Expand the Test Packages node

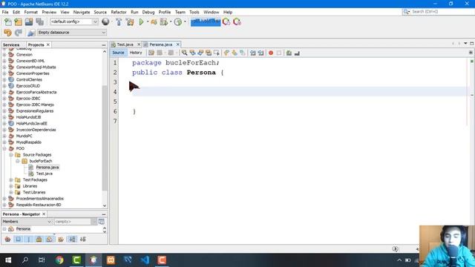click(x=11, y=179)
